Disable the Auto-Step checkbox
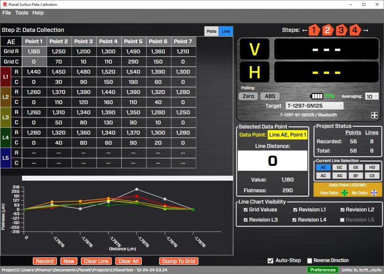The image size is (384, 274). 271,260
